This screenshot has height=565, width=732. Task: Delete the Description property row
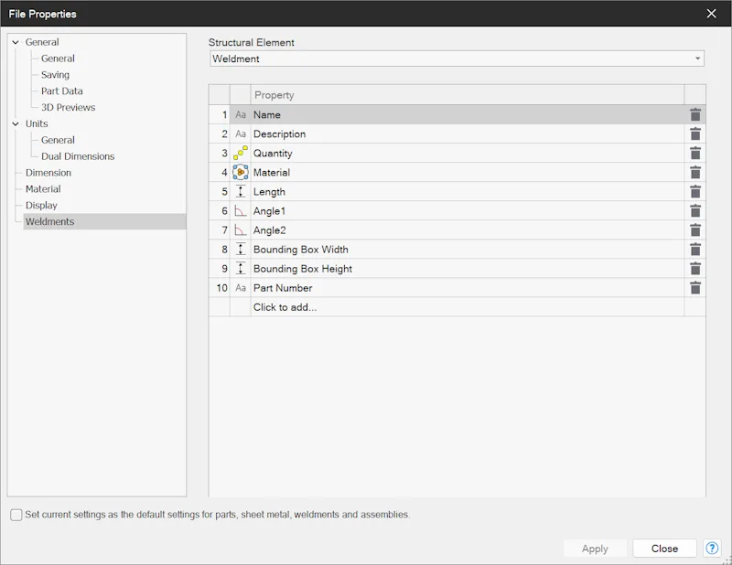695,133
